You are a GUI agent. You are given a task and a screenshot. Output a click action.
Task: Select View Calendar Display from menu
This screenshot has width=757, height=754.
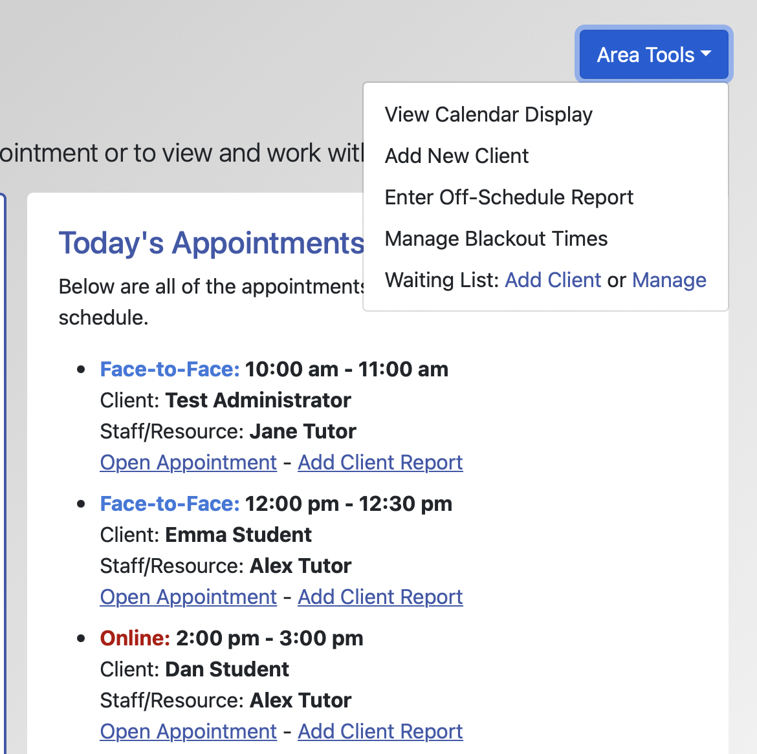click(x=488, y=114)
